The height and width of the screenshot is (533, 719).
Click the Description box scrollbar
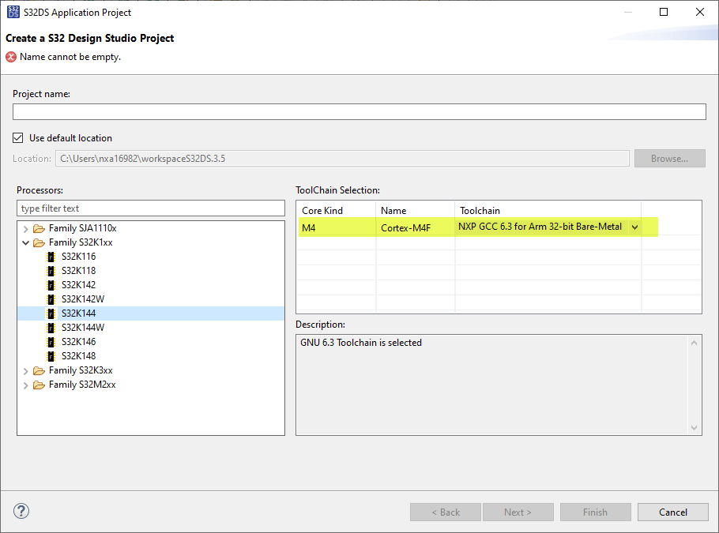pyautogui.click(x=695, y=384)
